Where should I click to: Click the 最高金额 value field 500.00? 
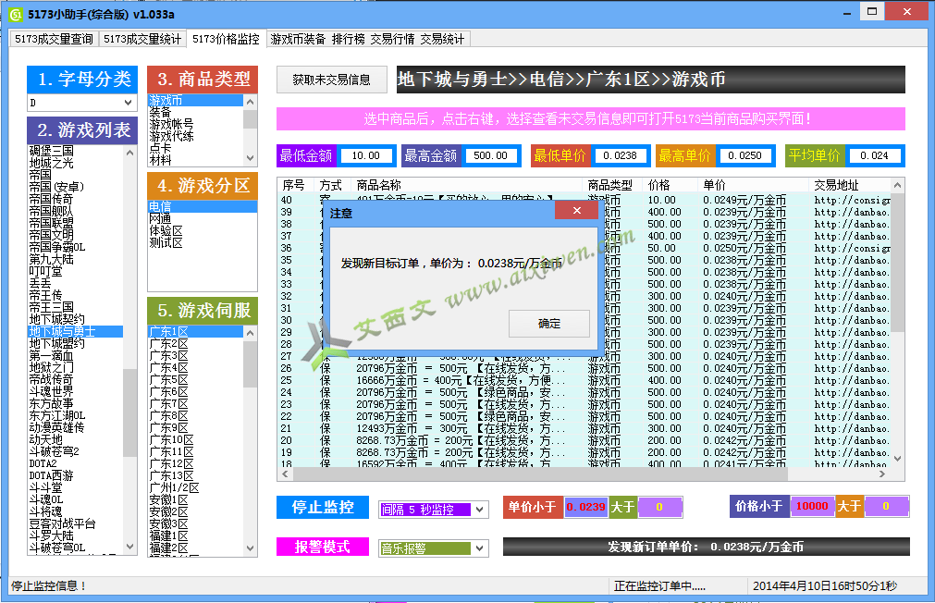pyautogui.click(x=491, y=155)
